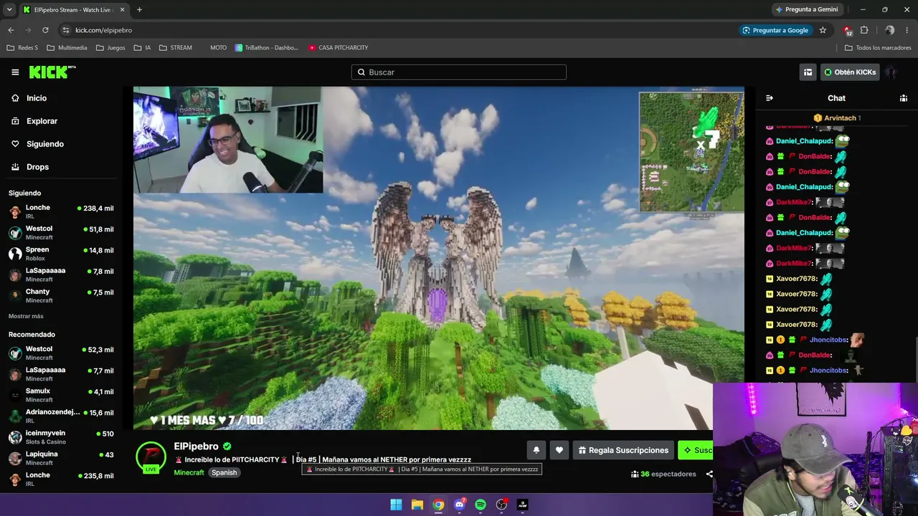The height and width of the screenshot is (516, 918).
Task: Collapse the chat panel with arrow icon
Action: click(x=769, y=98)
